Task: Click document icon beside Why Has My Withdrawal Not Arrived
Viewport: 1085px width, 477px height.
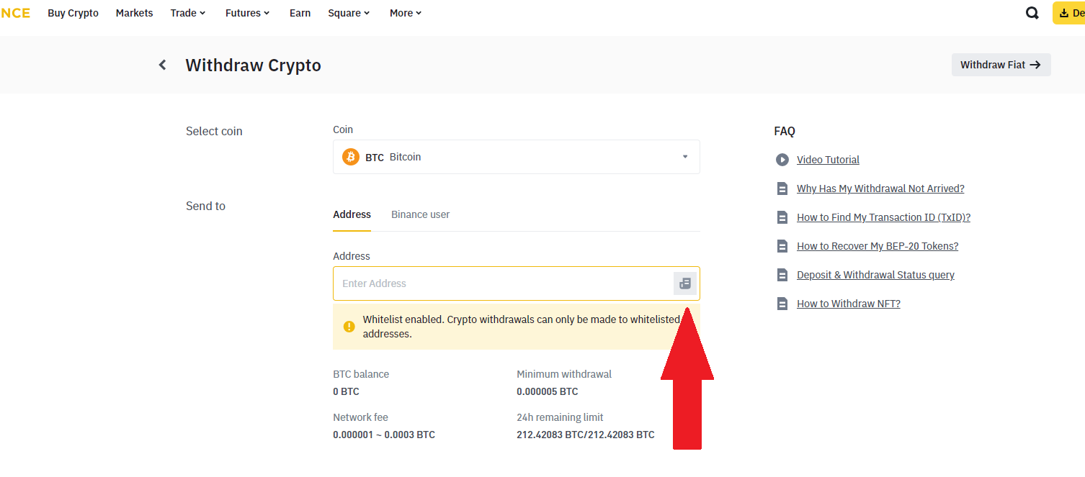Action: [x=782, y=188]
